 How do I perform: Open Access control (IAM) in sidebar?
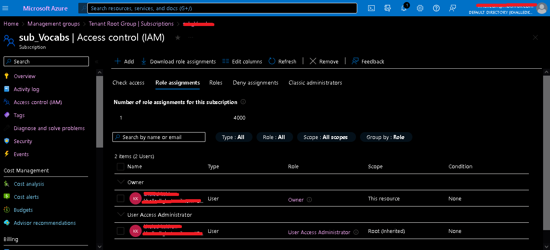38,102
